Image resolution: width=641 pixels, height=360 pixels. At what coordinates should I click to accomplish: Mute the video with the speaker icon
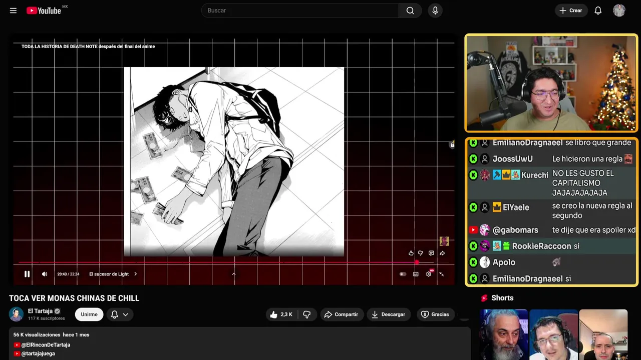tap(45, 274)
